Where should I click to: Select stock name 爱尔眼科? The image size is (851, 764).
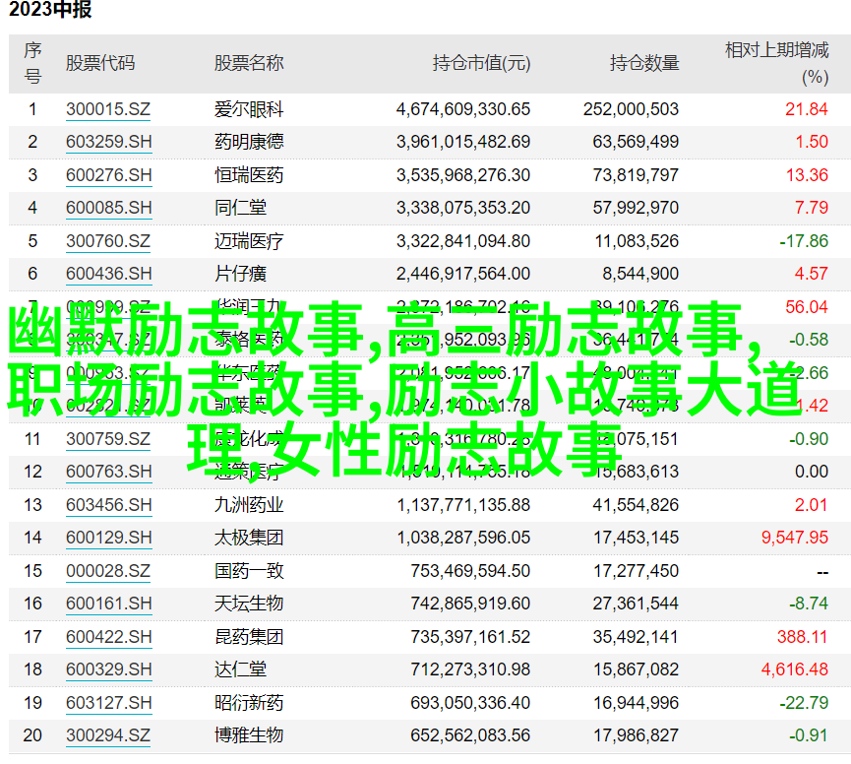(249, 109)
